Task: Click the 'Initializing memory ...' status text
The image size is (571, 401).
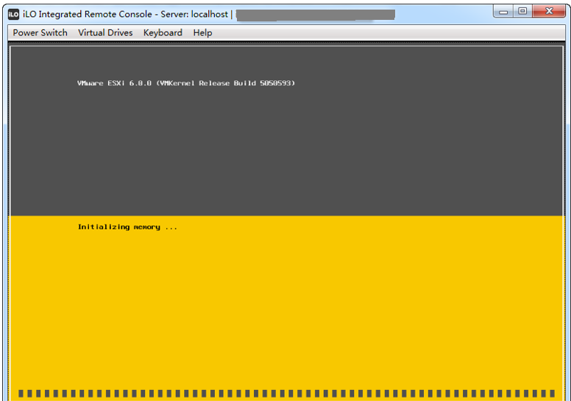Action: click(127, 227)
